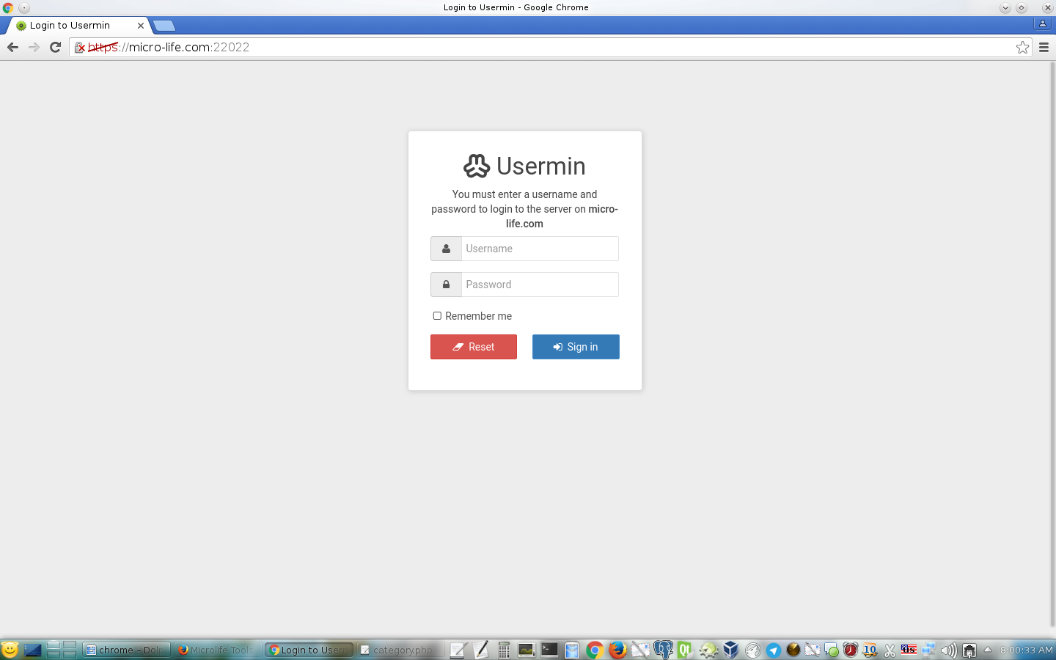Image resolution: width=1056 pixels, height=660 pixels.
Task: Reload the Usermin login page
Action: [x=55, y=47]
